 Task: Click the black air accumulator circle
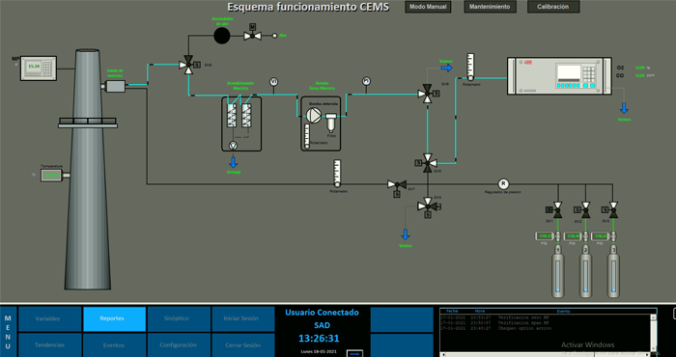pyautogui.click(x=221, y=36)
